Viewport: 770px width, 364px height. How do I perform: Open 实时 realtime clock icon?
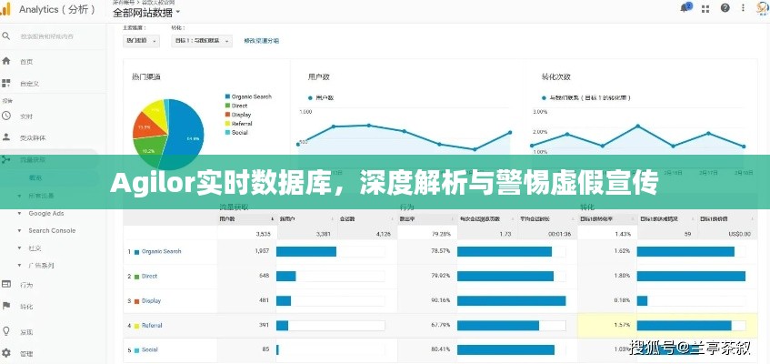tap(5, 116)
